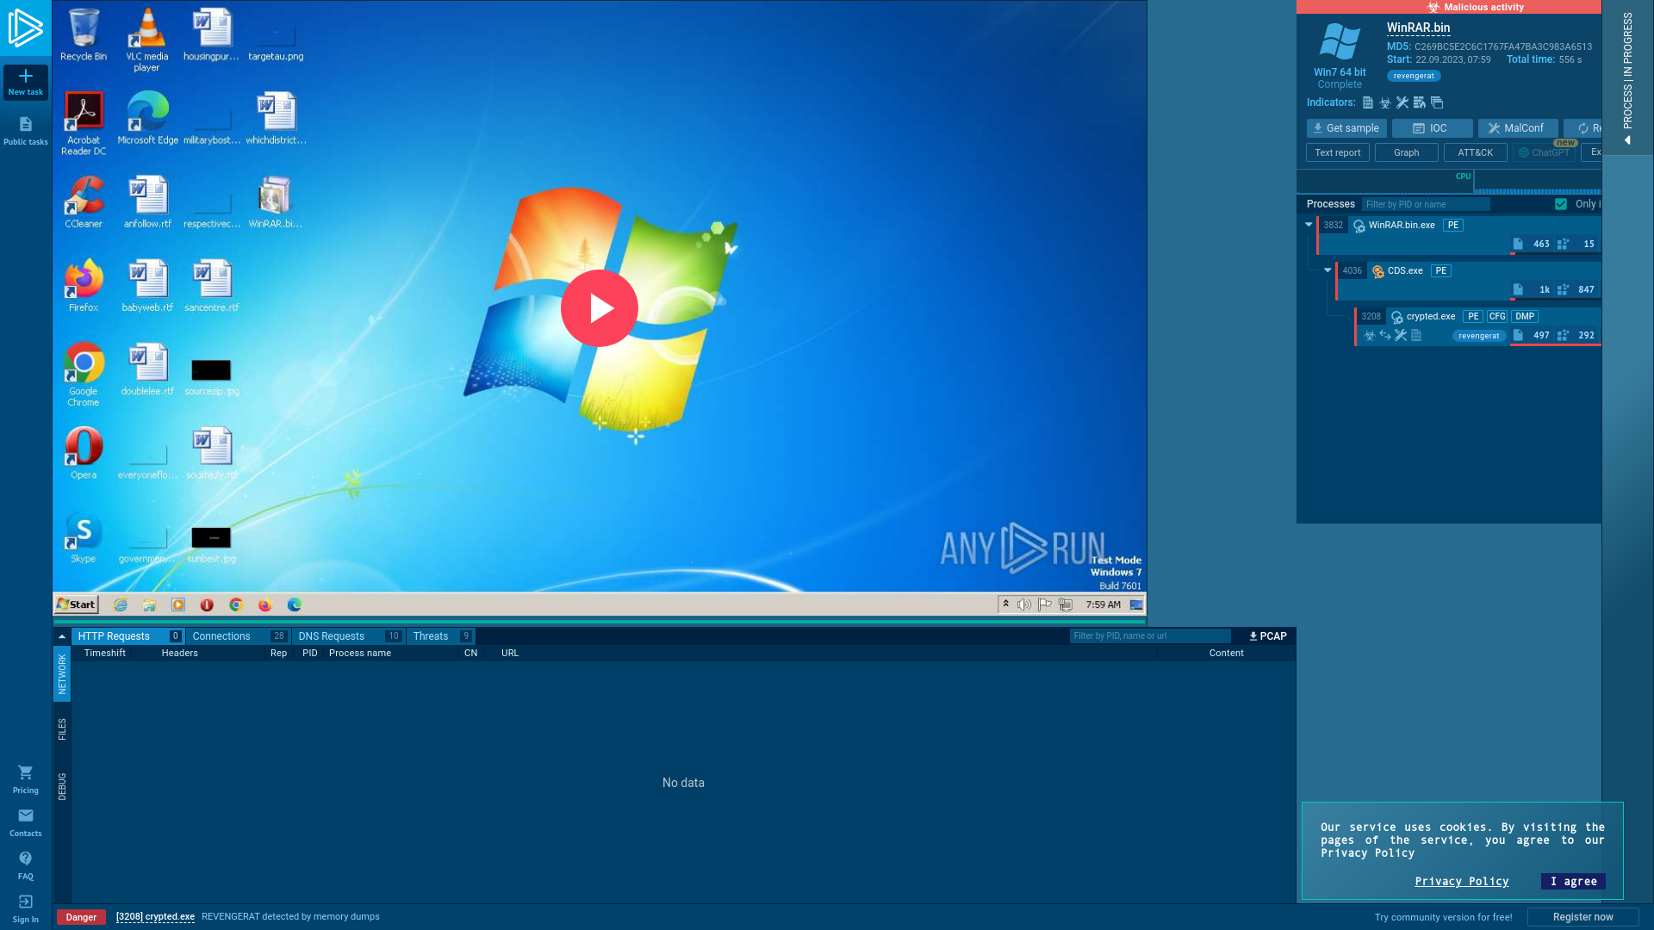
Task: Open the Privacy Policy link
Action: coord(1461,881)
